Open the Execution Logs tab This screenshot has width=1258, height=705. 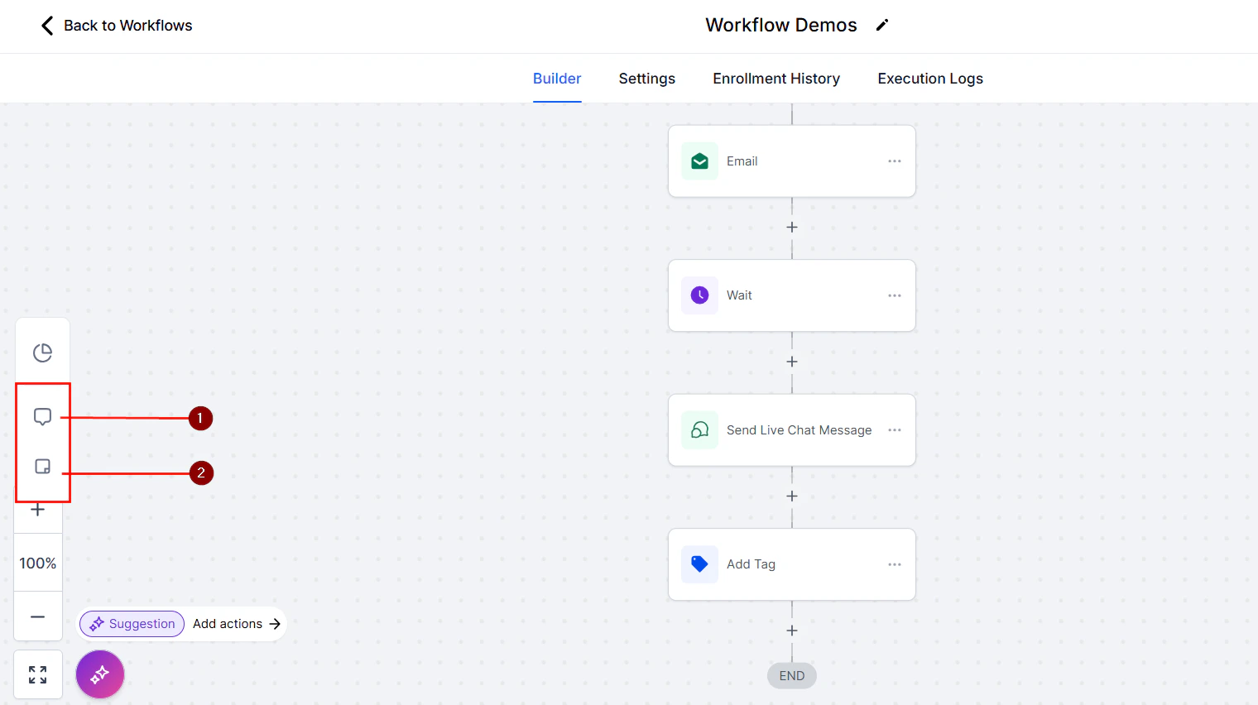click(x=929, y=78)
